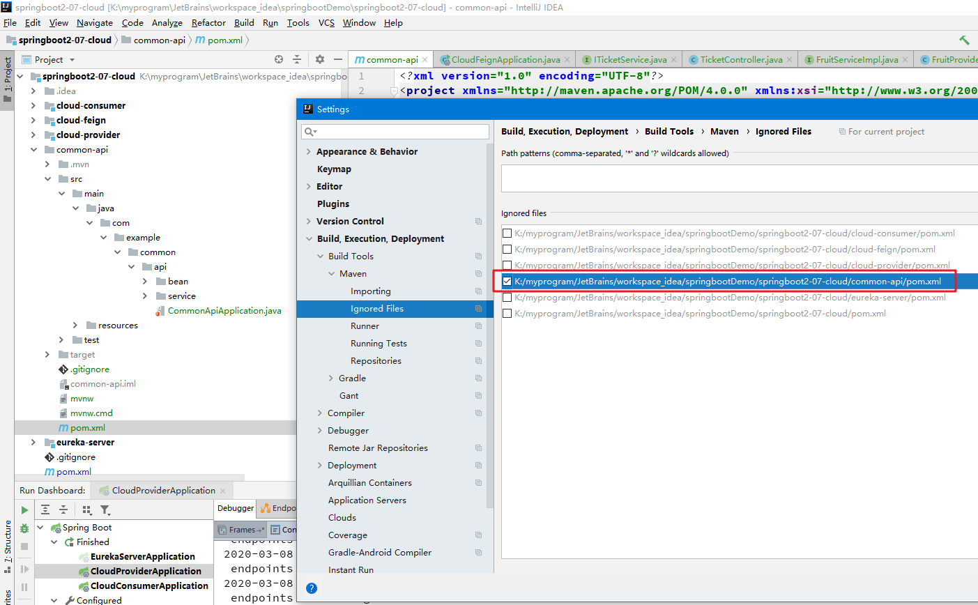The height and width of the screenshot is (605, 978).
Task: Expand the eureka-server module folder
Action: coord(33,443)
